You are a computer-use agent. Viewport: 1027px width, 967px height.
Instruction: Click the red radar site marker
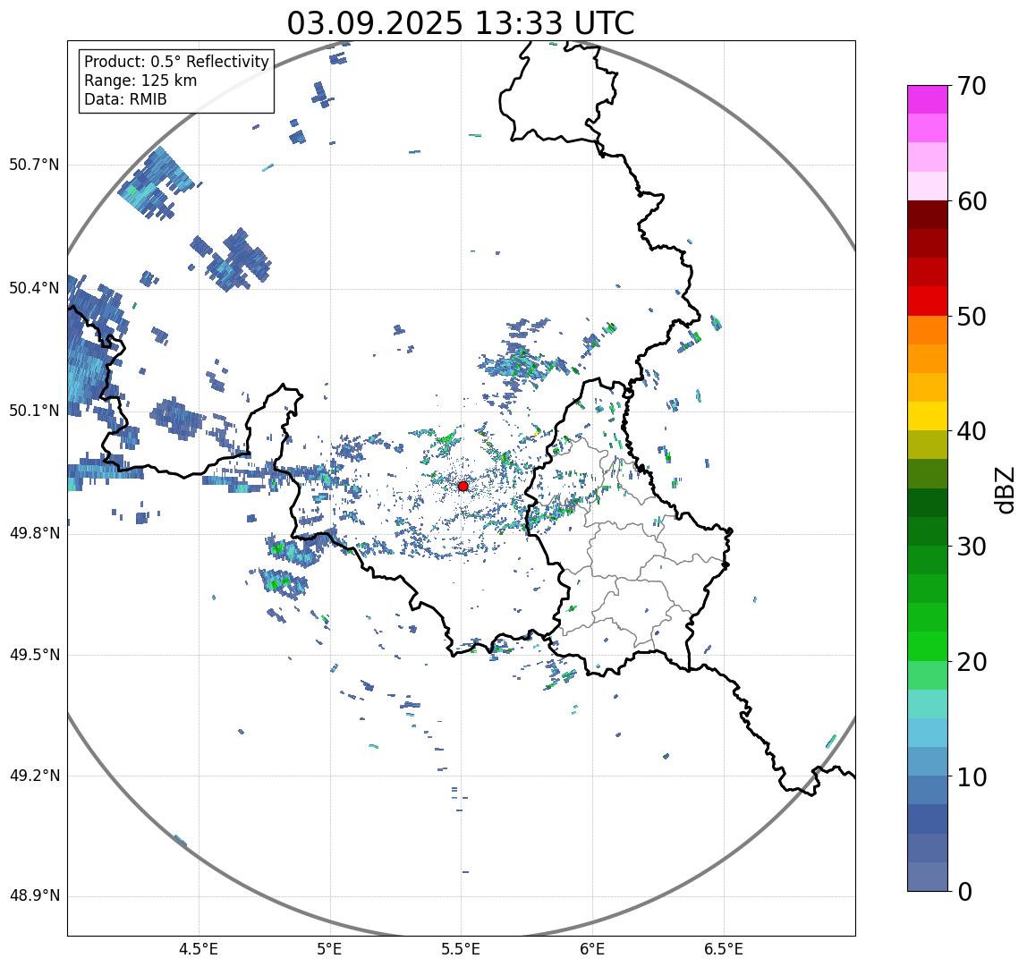(x=463, y=486)
